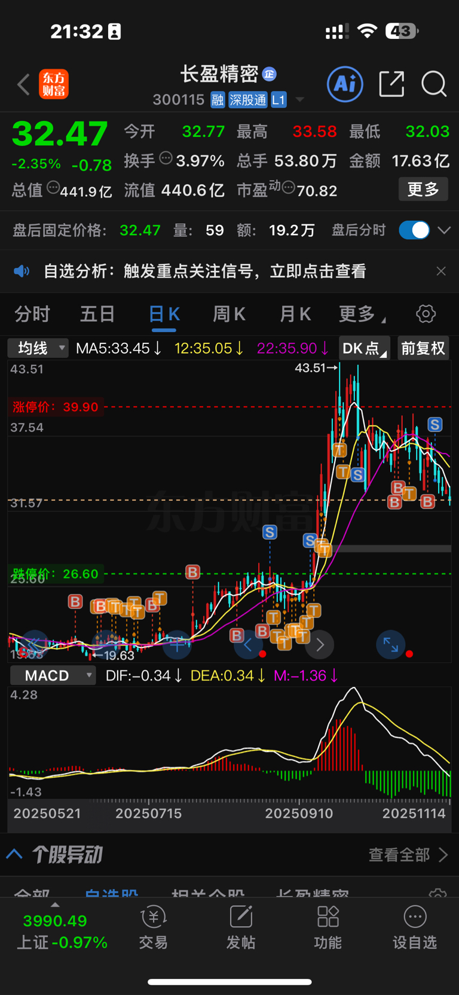Tap the 20251114 date label
Image resolution: width=459 pixels, height=995 pixels.
coord(414,813)
